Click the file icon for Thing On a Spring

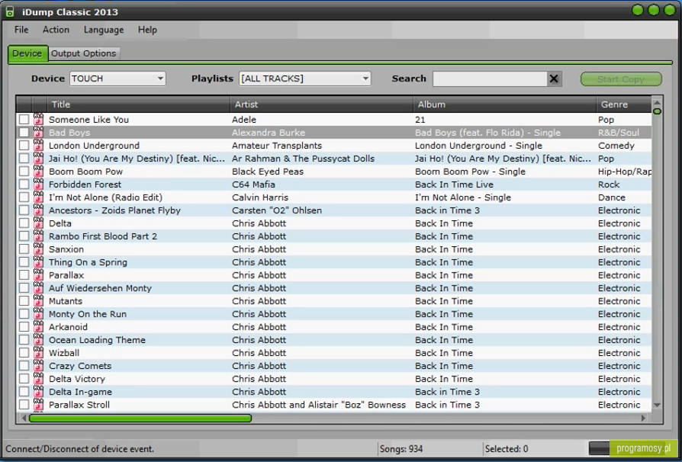coord(39,262)
